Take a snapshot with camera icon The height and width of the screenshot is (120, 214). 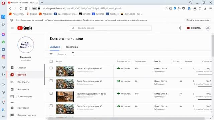170,8
